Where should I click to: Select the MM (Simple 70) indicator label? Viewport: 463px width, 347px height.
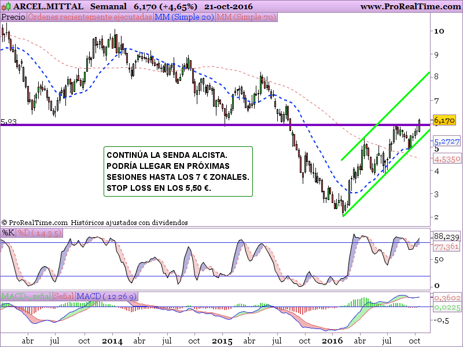(x=247, y=17)
